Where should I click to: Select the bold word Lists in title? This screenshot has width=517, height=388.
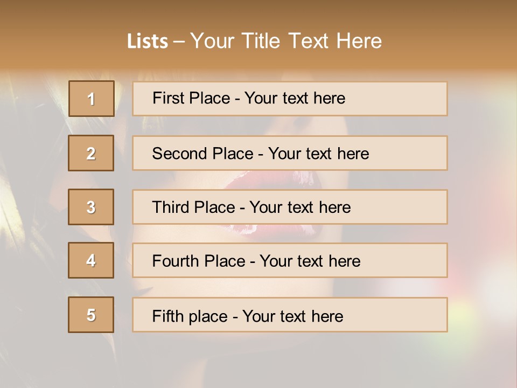click(148, 41)
